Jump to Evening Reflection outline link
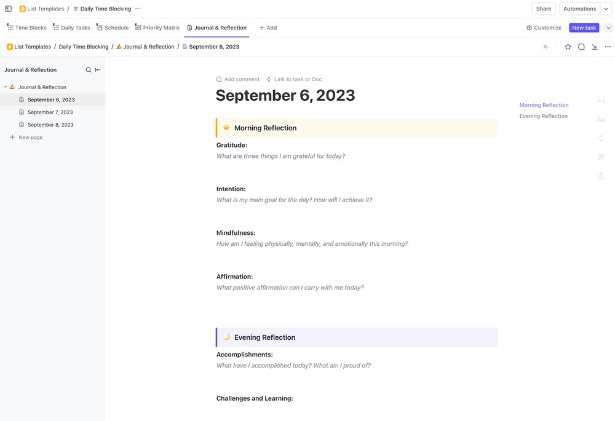615x421 pixels. coord(543,116)
